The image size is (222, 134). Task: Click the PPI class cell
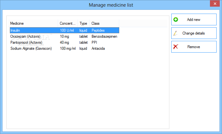[x=94, y=42]
